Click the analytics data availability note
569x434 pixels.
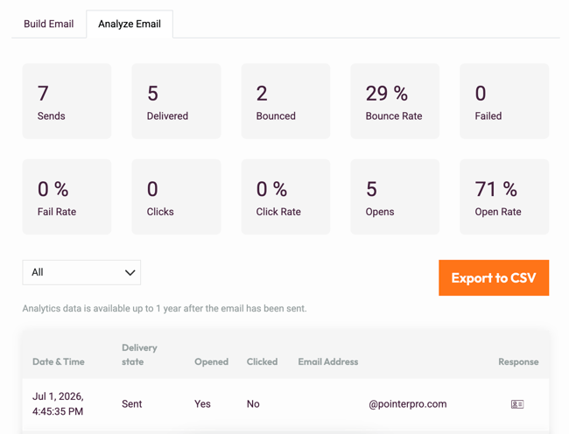165,309
